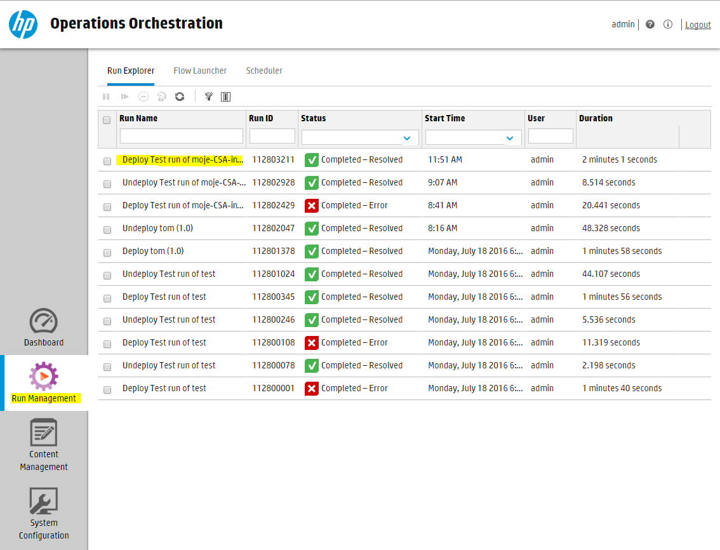Select checkbox for run 112802429
The image size is (720, 550).
tap(107, 207)
